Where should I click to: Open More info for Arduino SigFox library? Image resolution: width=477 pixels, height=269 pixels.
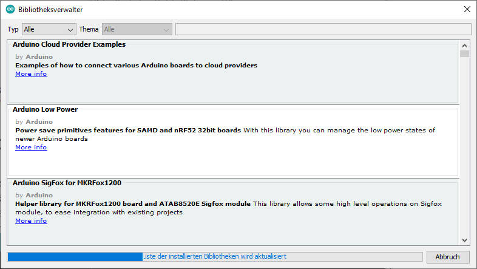point(31,221)
